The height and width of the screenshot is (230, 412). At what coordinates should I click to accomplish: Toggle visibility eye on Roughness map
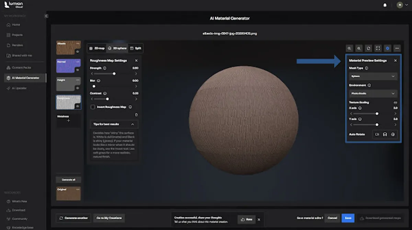pyautogui.click(x=78, y=106)
